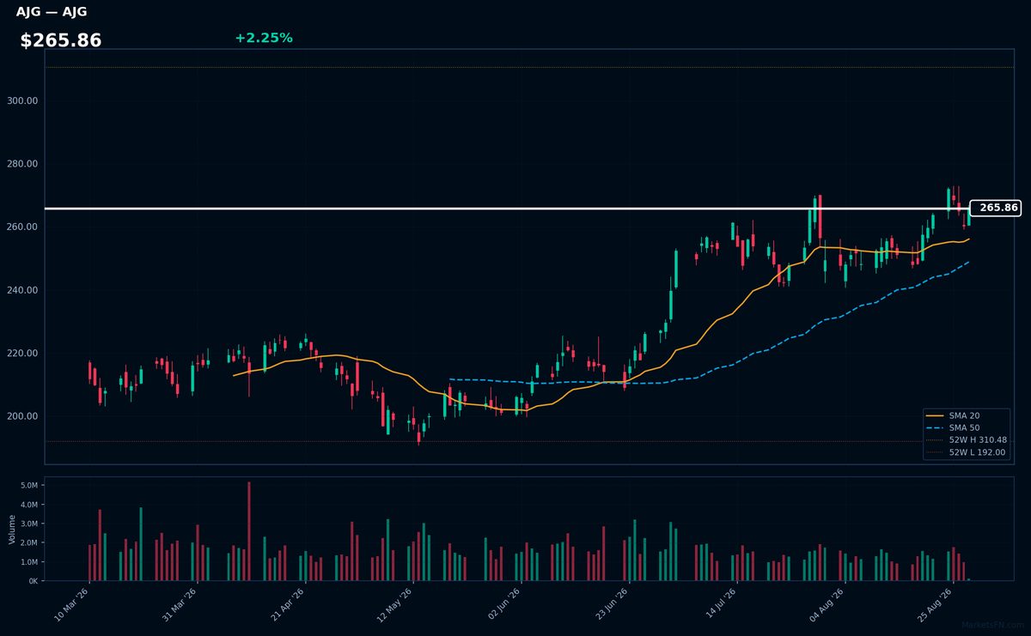
Task: Click the 02 Jun '26 date label
Action: 503,604
